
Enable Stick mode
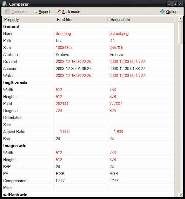(71, 12)
